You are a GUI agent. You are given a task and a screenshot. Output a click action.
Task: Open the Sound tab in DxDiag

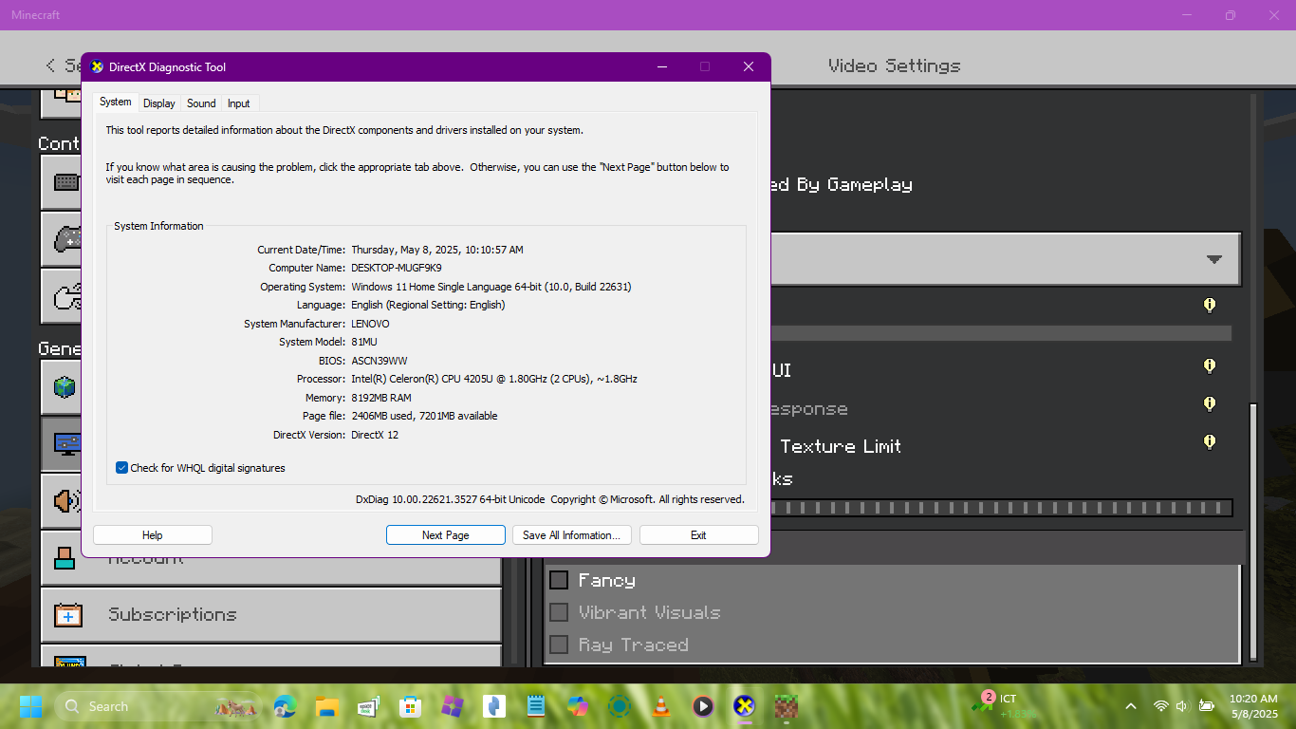click(201, 103)
